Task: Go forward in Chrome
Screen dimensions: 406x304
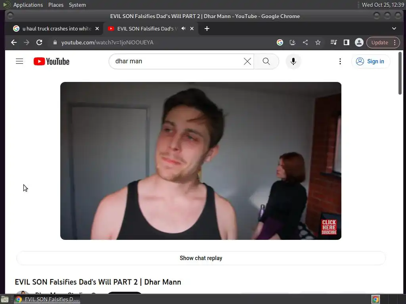Action: tap(27, 42)
